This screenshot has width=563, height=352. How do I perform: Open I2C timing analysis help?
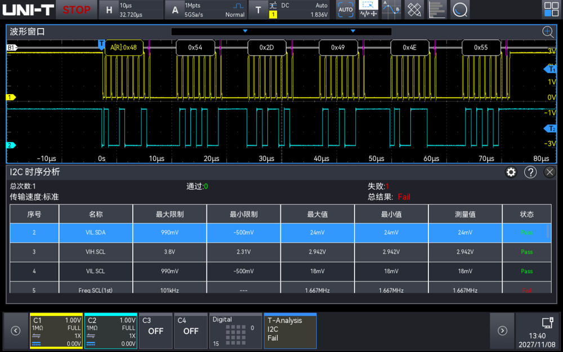coord(530,172)
